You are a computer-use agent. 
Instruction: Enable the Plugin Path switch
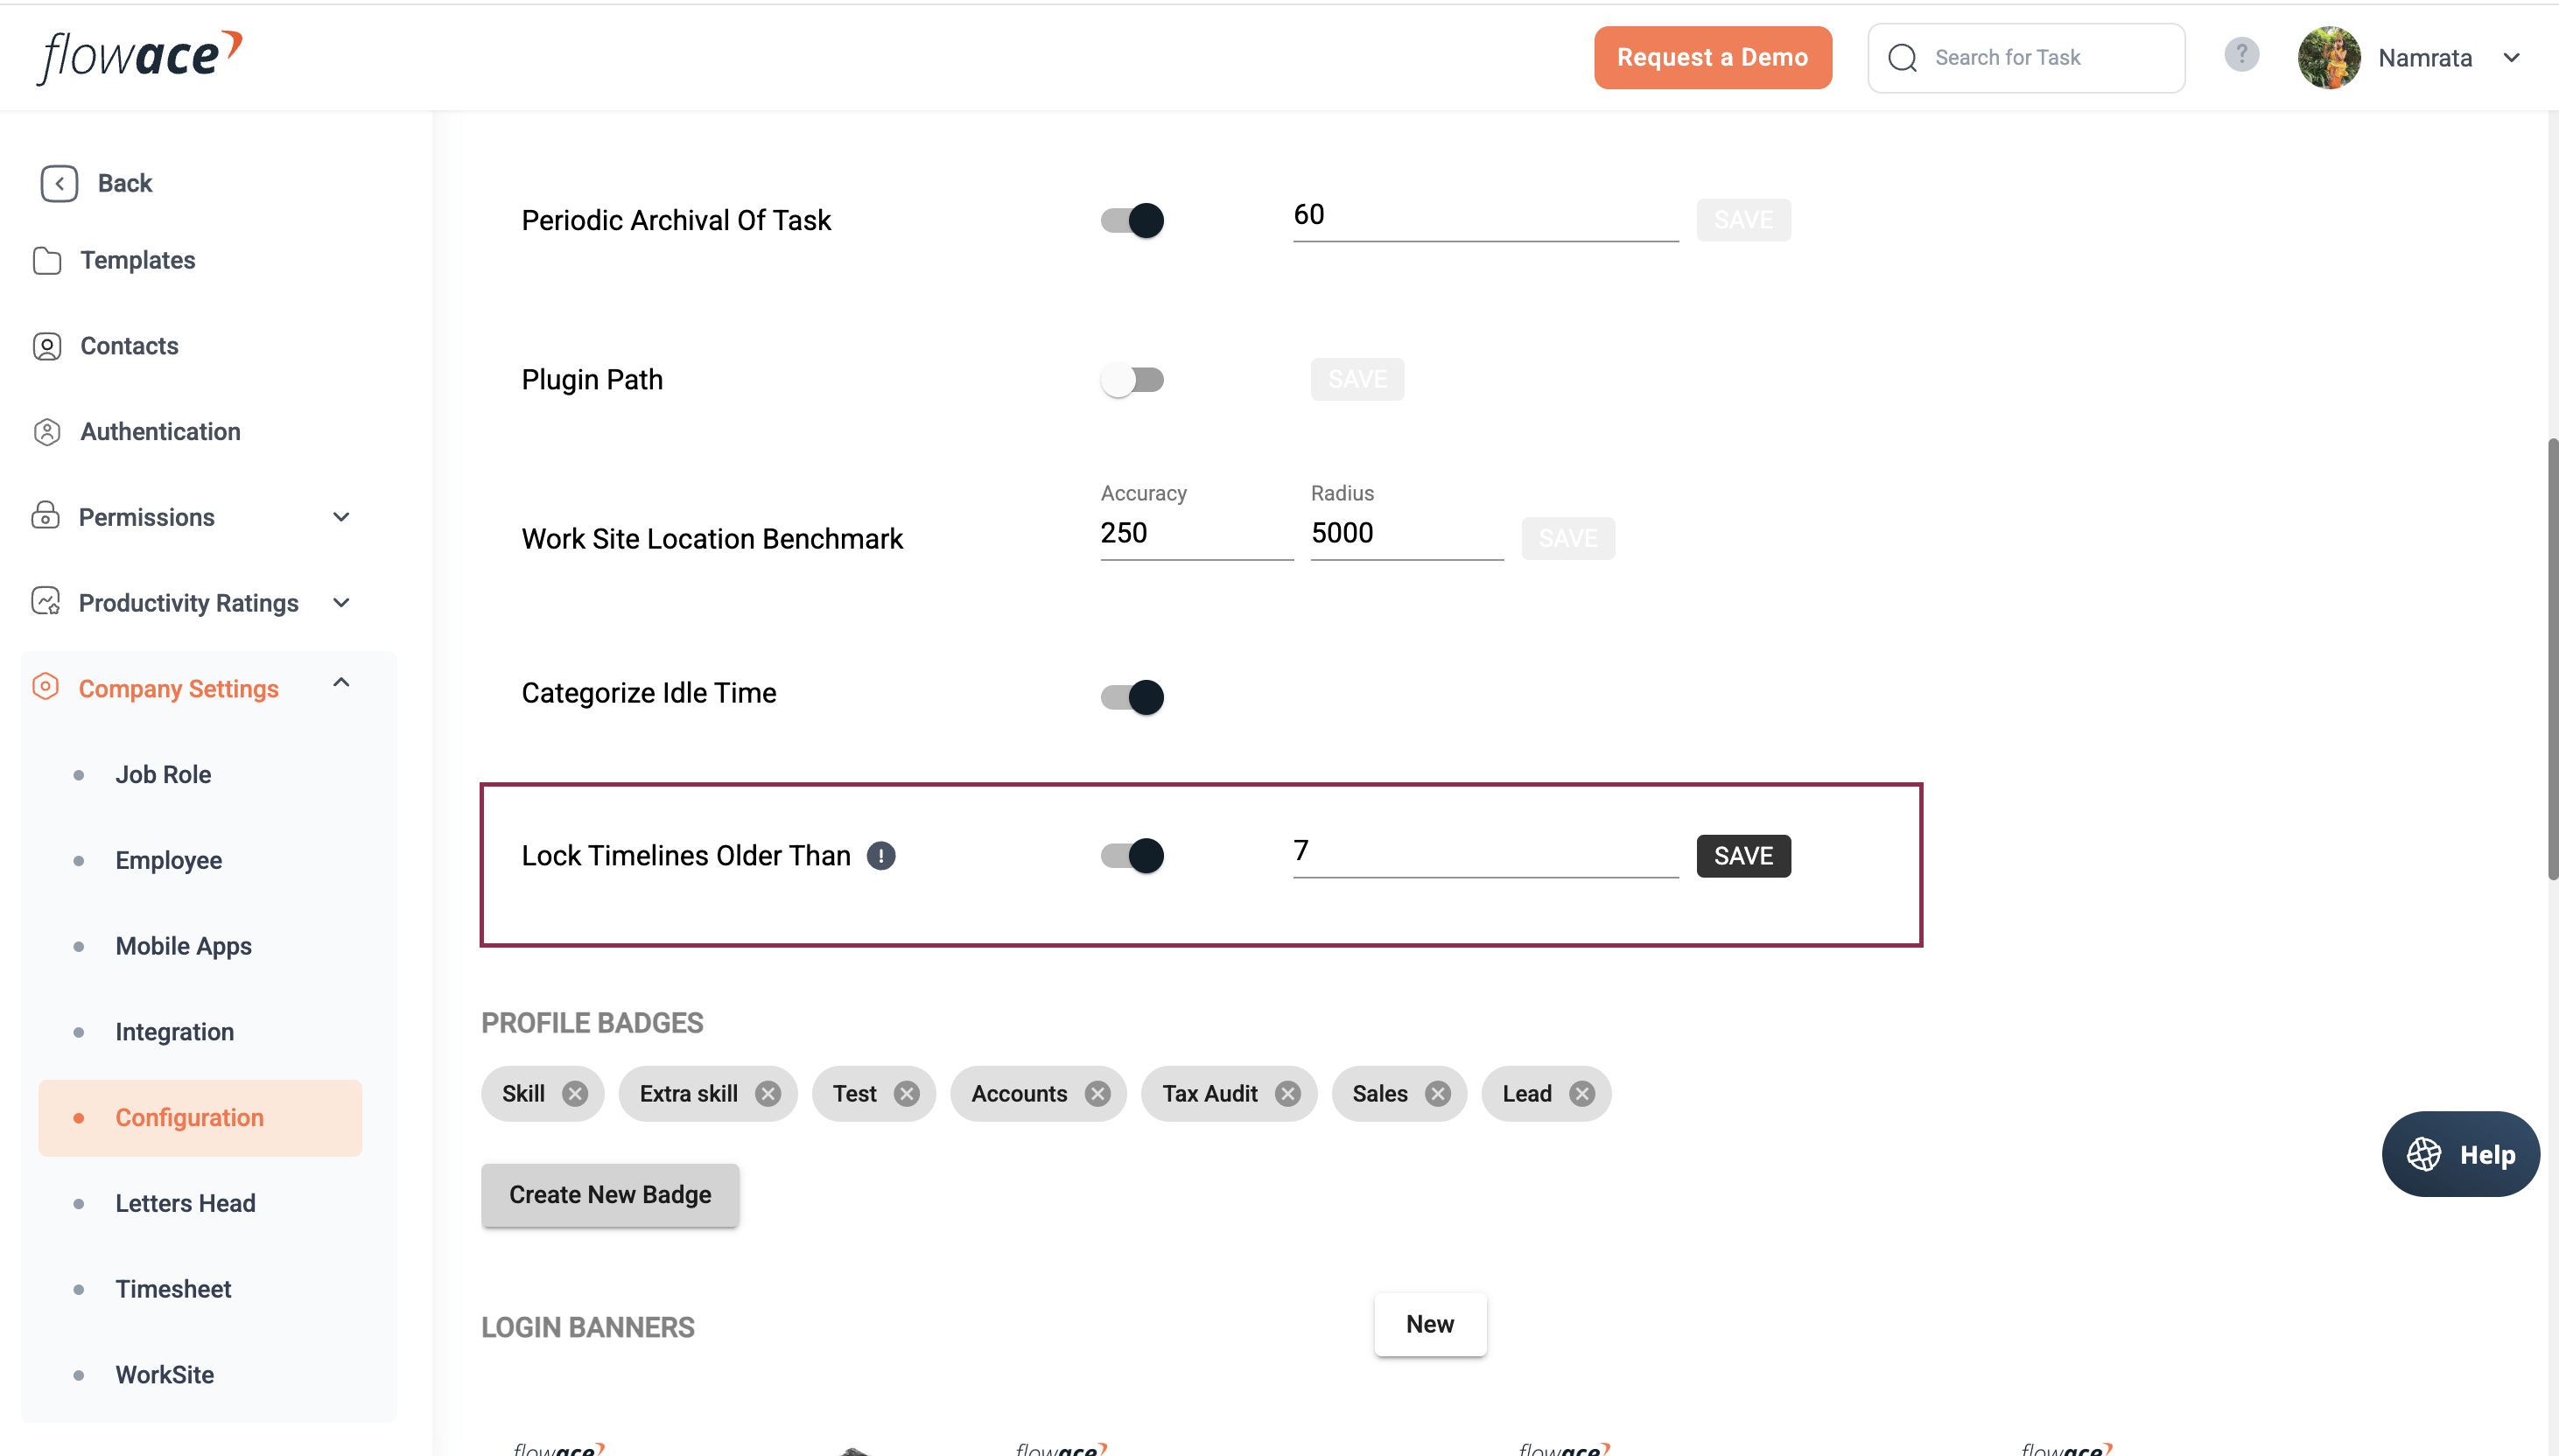(1132, 380)
